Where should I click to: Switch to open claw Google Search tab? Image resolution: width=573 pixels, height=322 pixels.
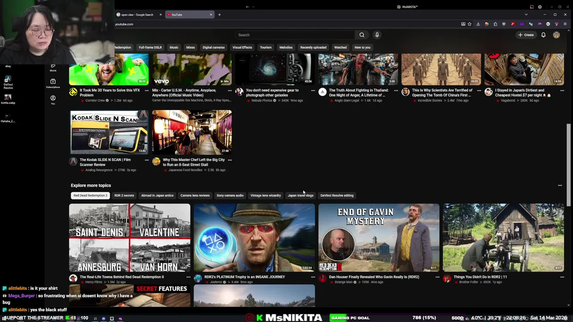point(137,15)
